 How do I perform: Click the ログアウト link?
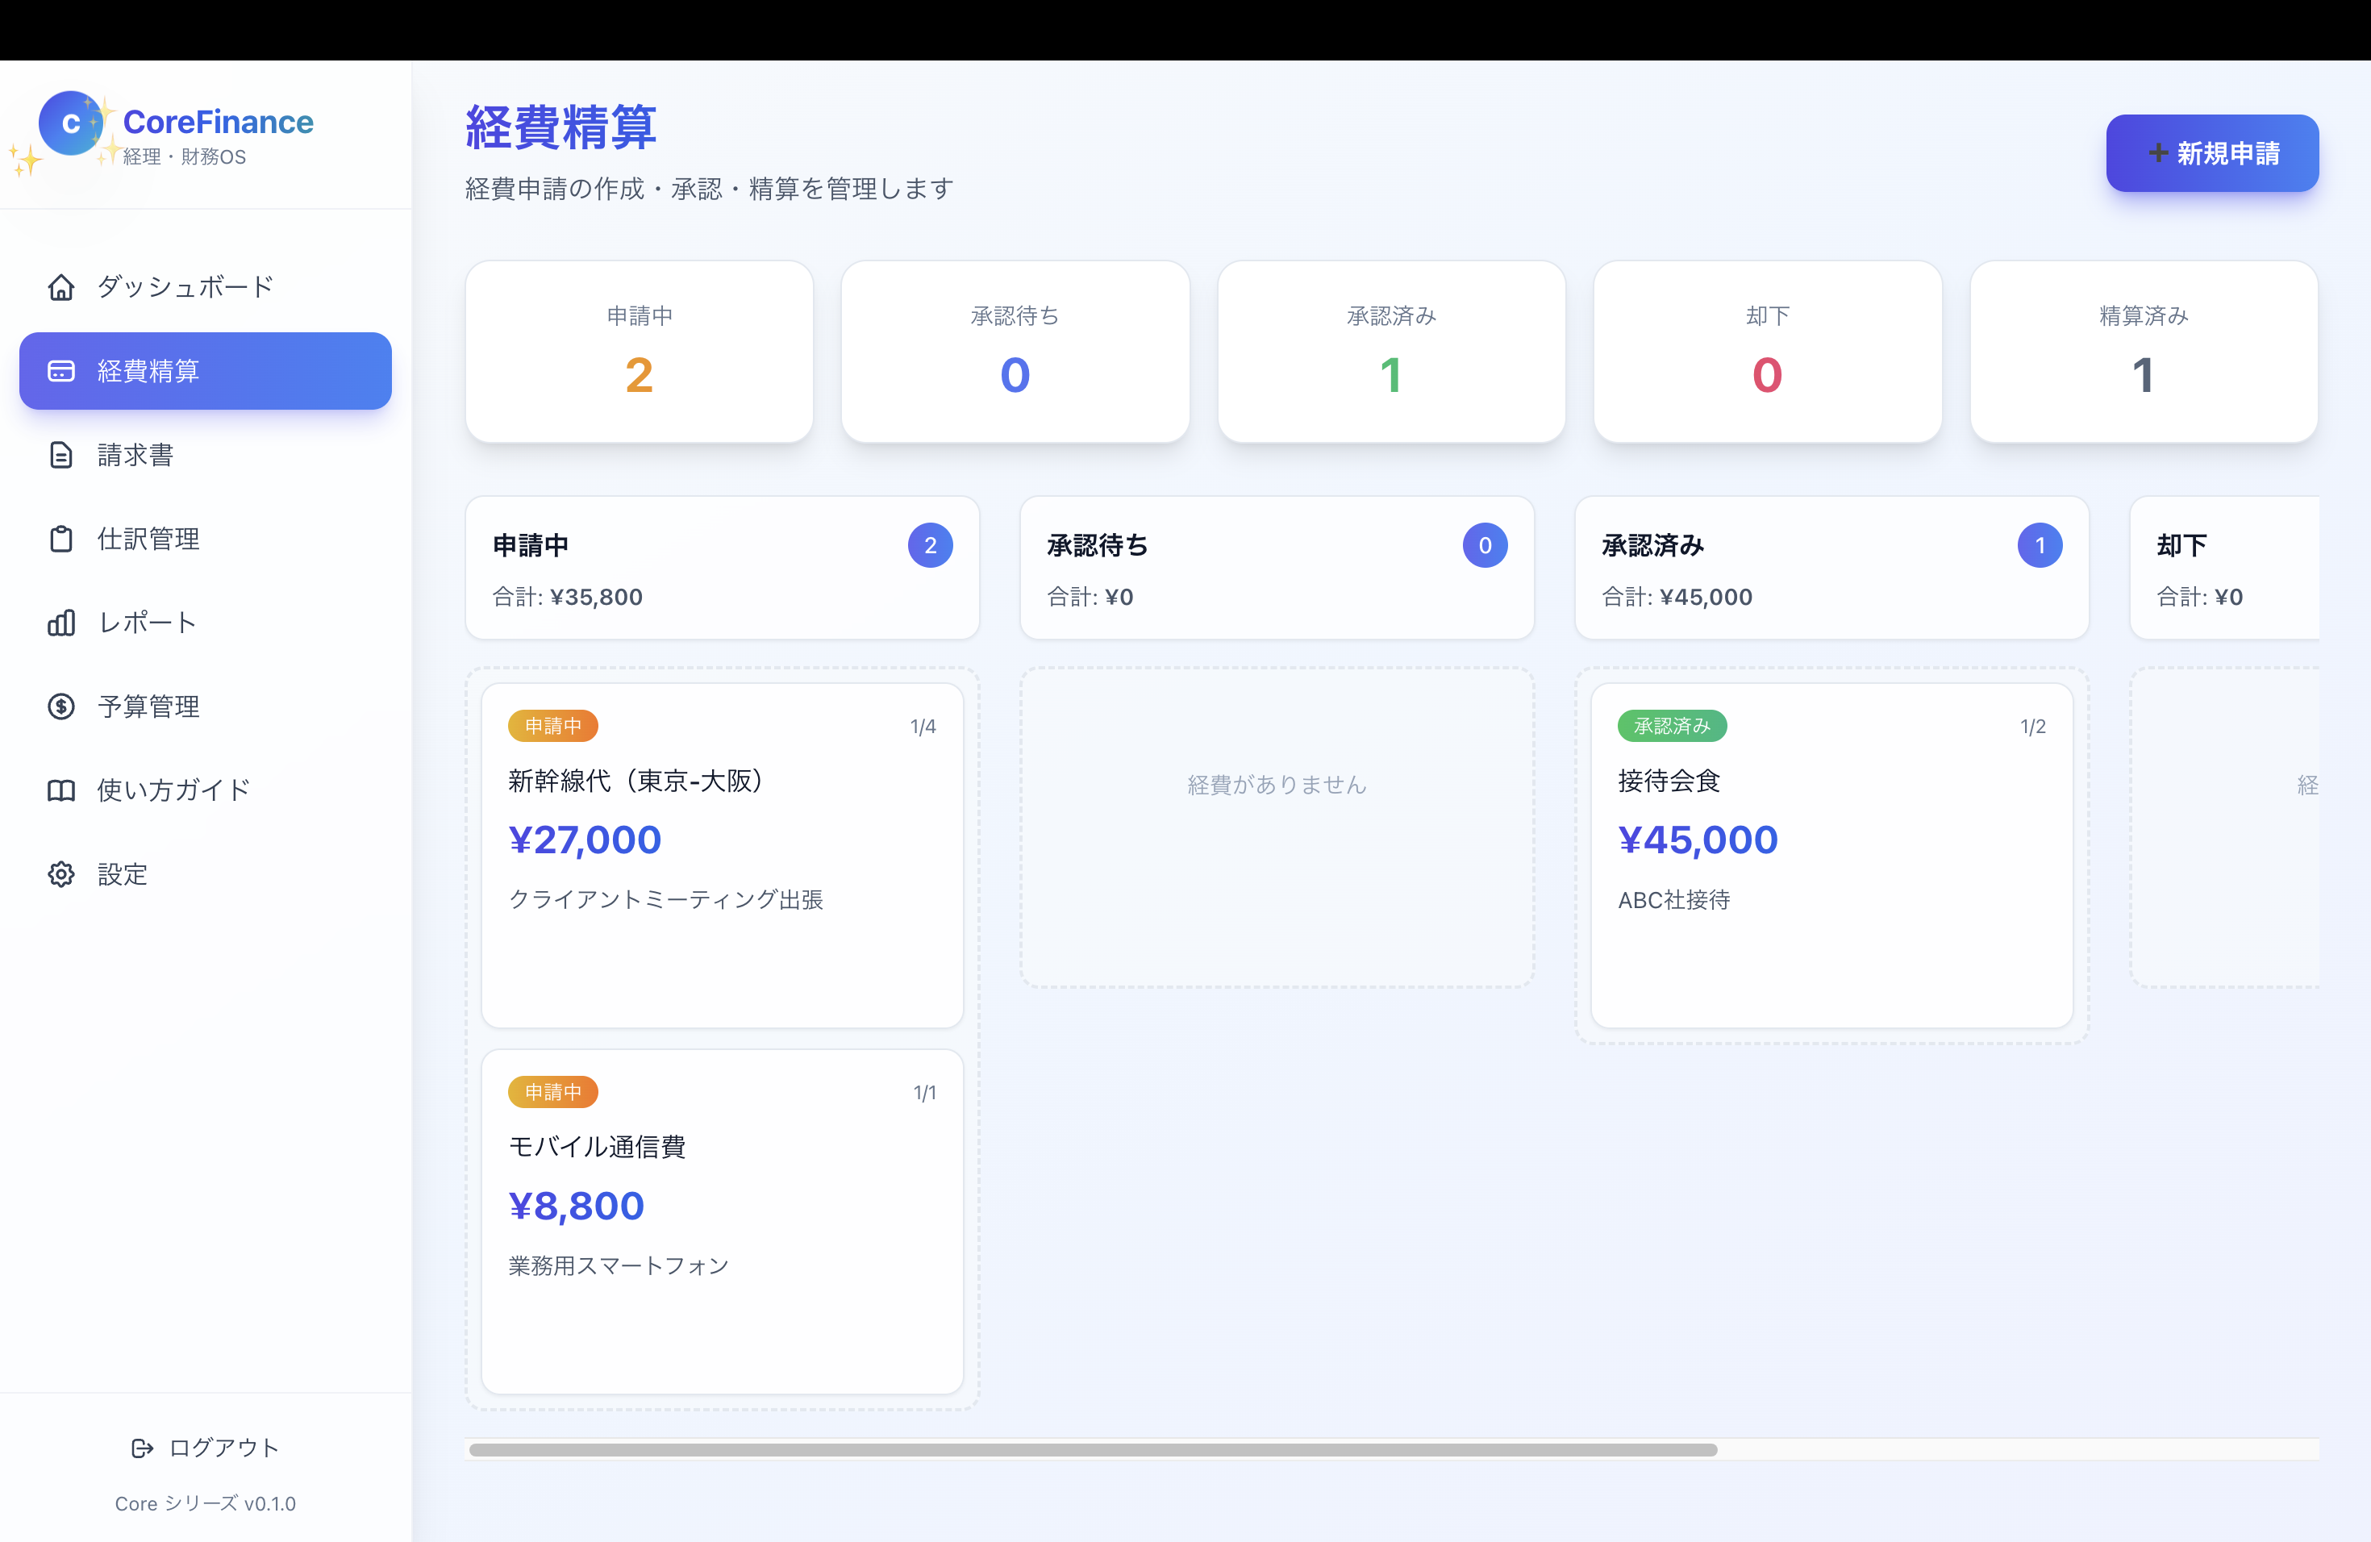[223, 1448]
